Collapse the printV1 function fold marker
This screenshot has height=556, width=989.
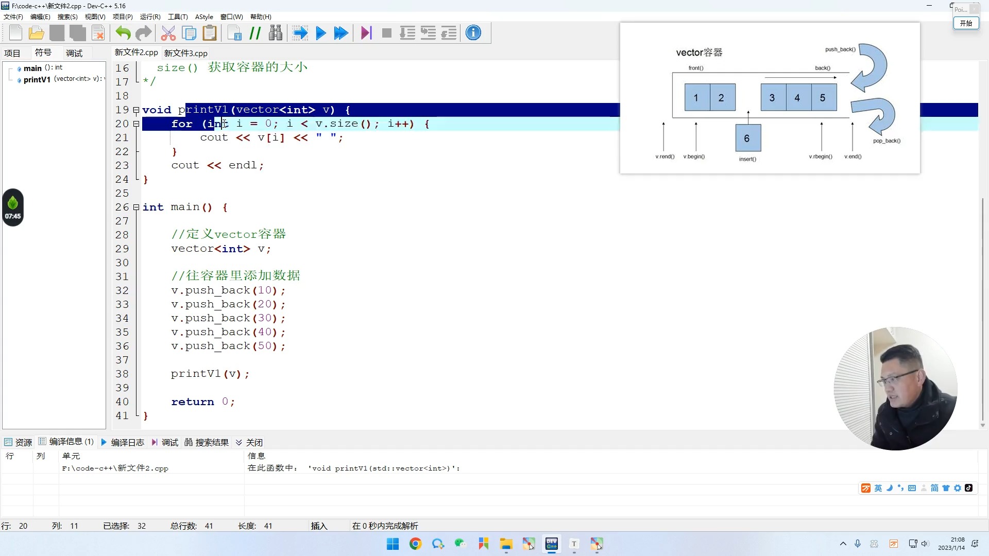[136, 110]
